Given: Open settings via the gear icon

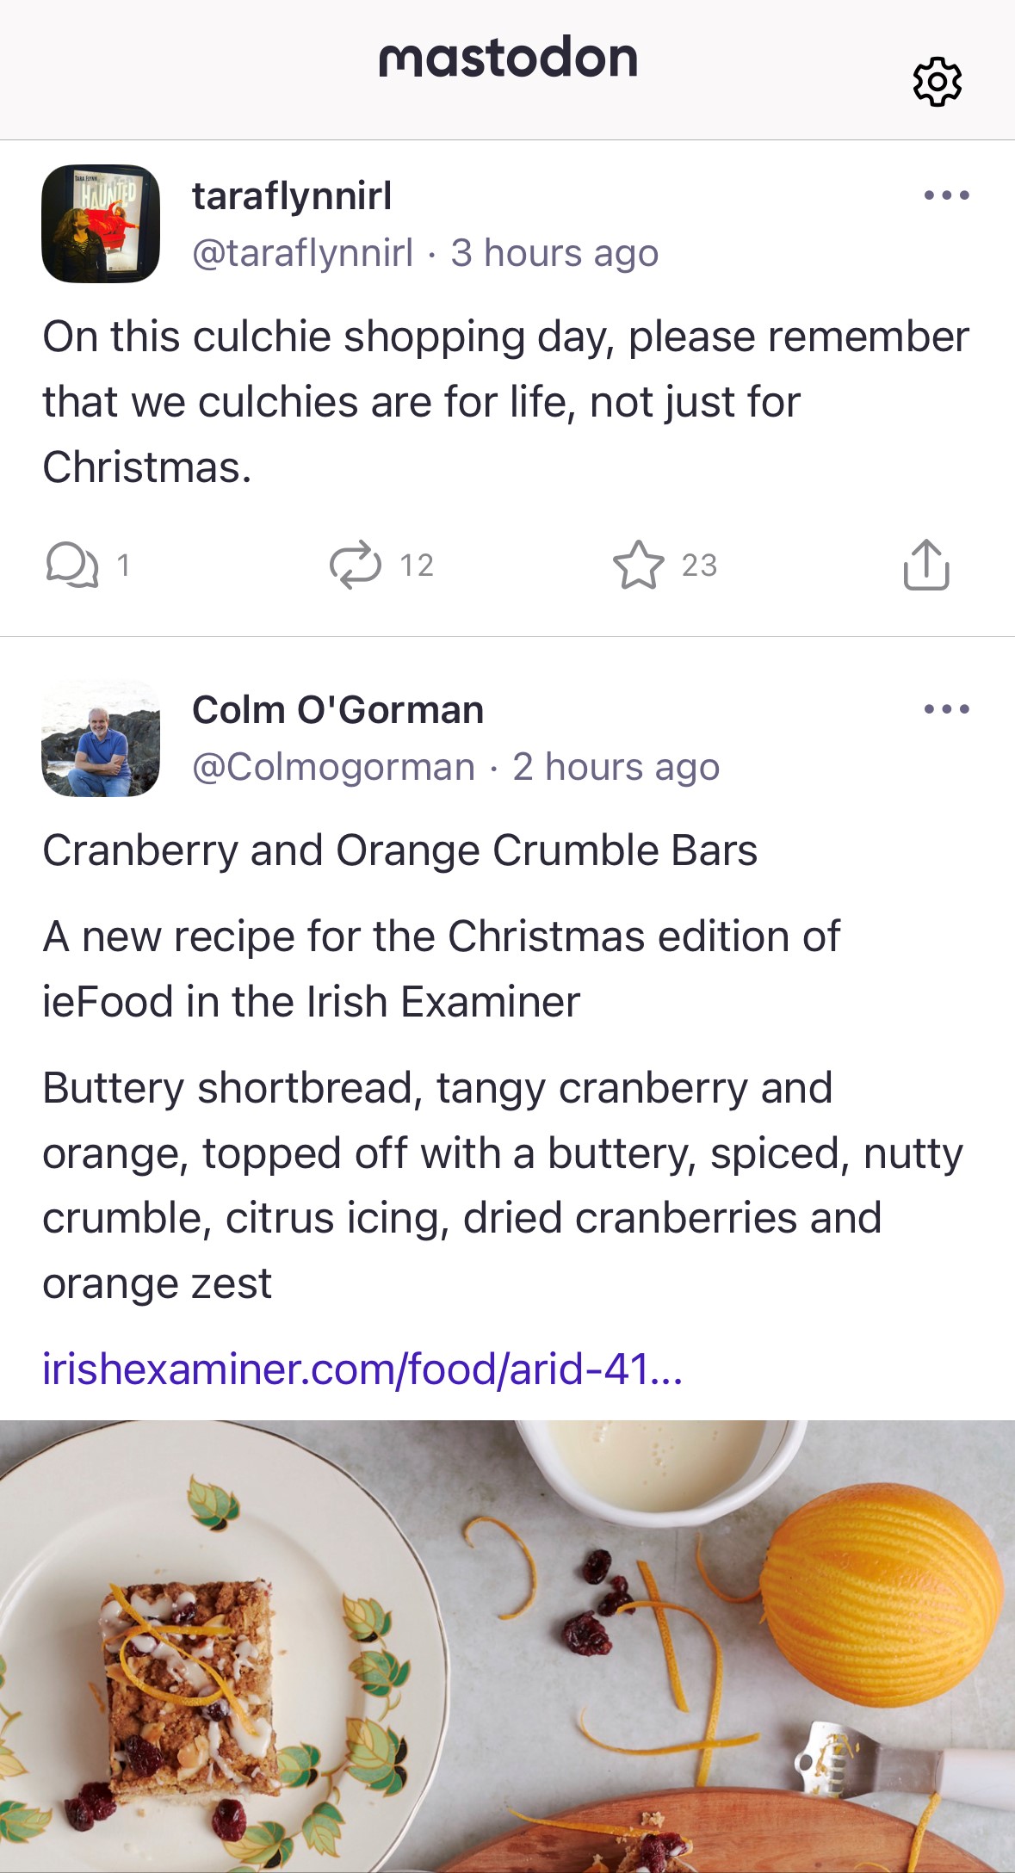Looking at the screenshot, I should tap(937, 82).
